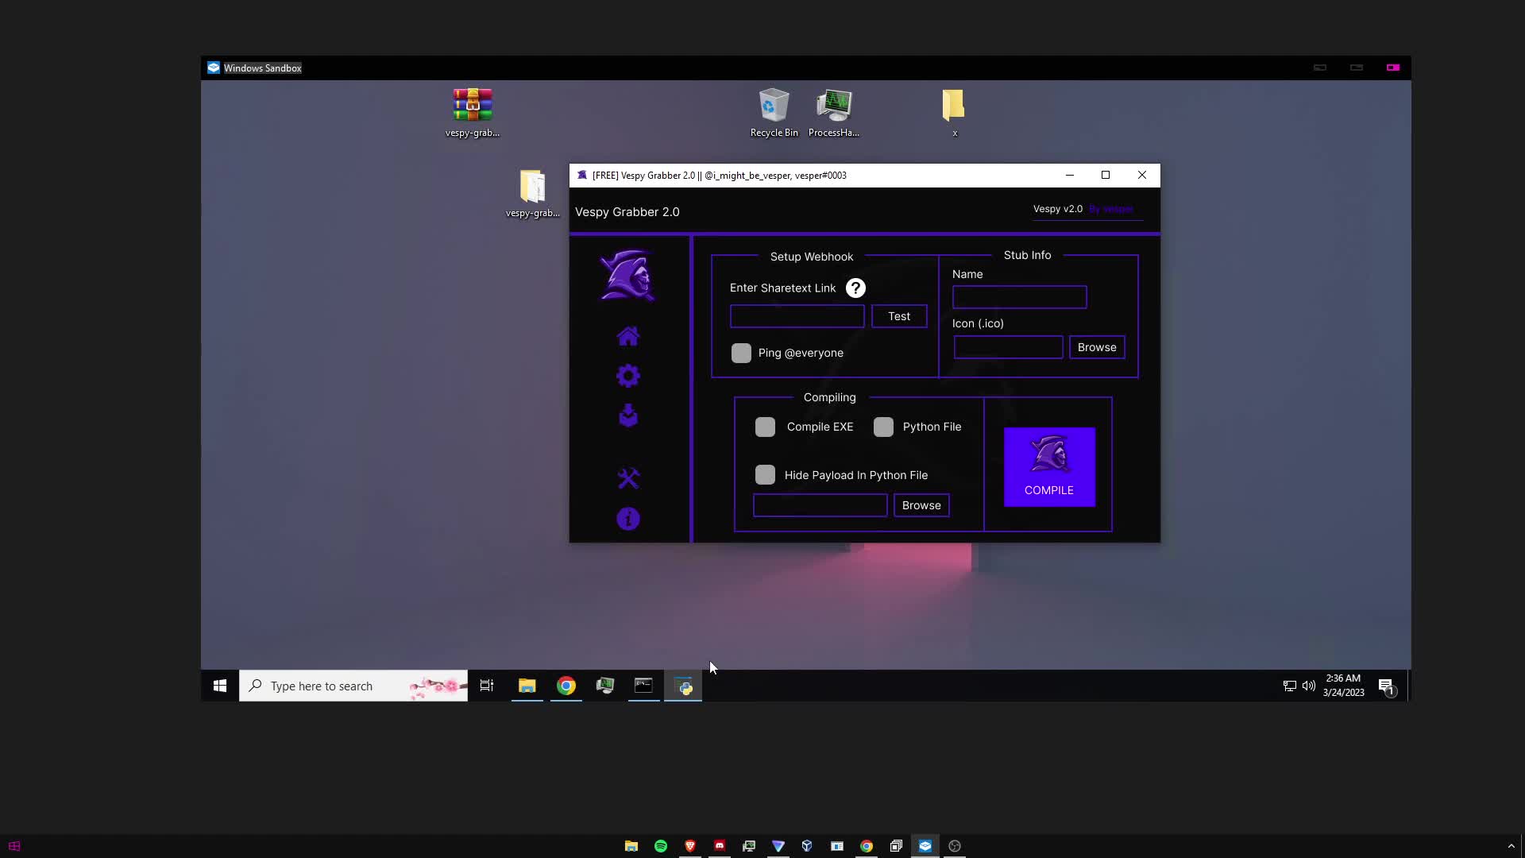Open the Settings gear in the sidebar
1525x858 pixels.
[x=627, y=375]
